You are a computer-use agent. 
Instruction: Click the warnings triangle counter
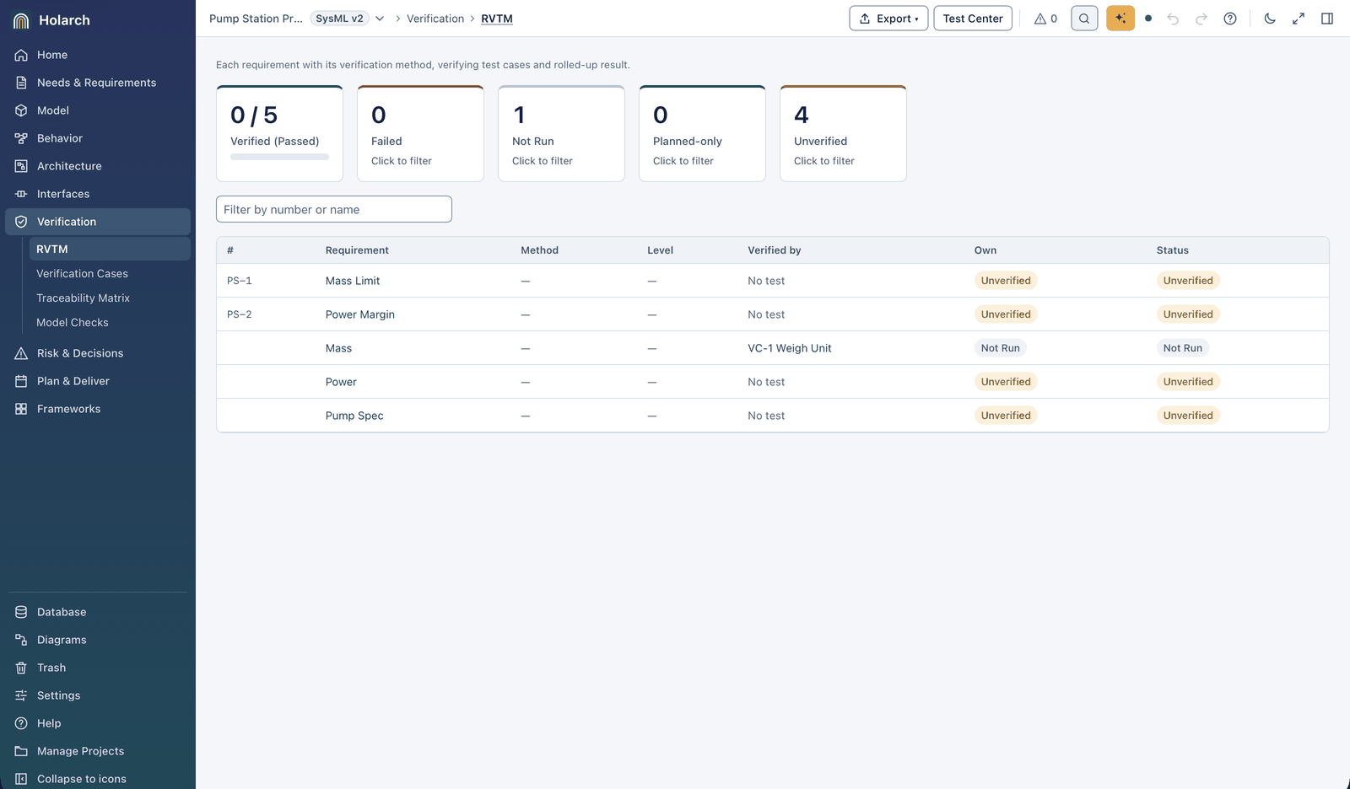coord(1045,19)
